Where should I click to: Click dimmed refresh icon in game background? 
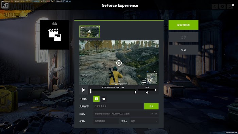pyautogui.click(x=215, y=6)
